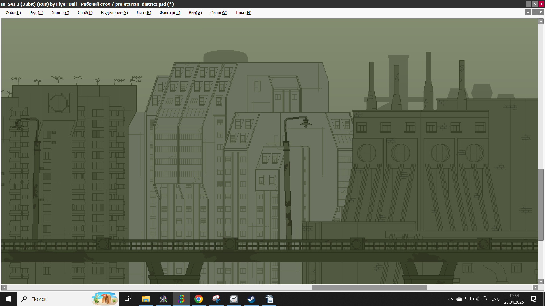This screenshot has height=306, width=545.
Task: Show hidden tray icons chevron
Action: 450,299
